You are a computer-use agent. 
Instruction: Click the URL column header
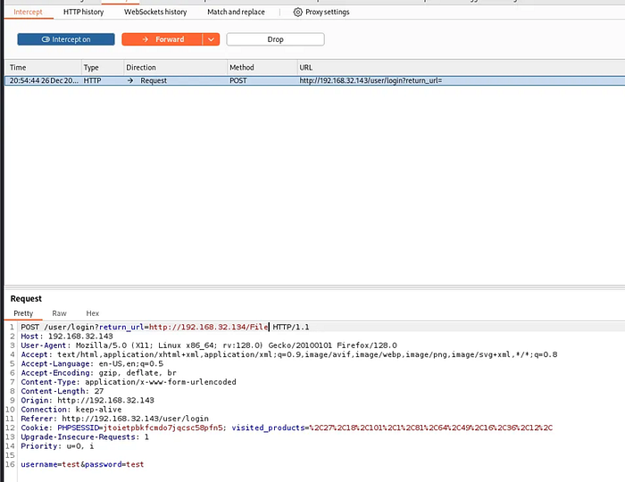coord(462,67)
